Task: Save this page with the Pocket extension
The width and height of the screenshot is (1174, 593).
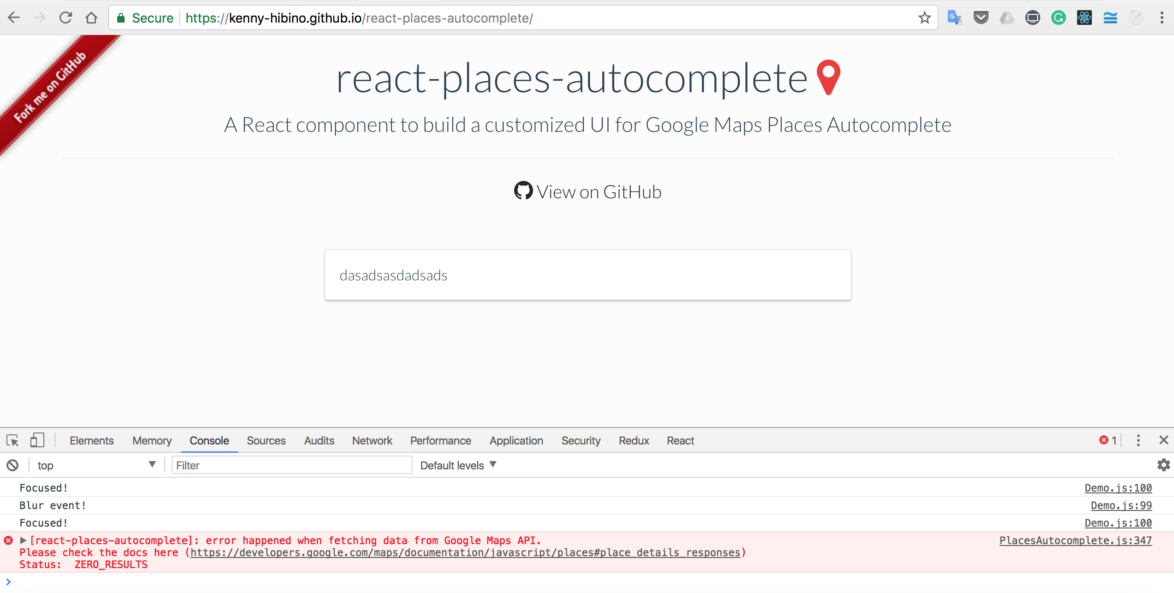Action: (x=980, y=18)
